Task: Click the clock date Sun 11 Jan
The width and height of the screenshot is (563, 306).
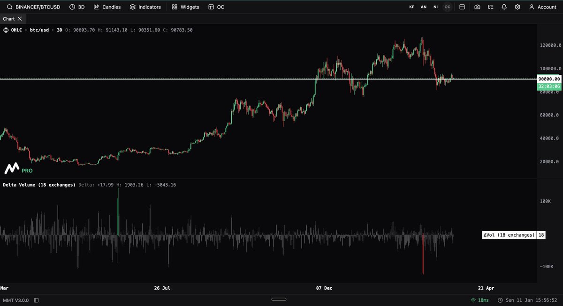Action: point(527,300)
